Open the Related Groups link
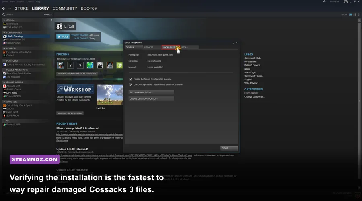Screen dimensions: 362x201 [x=252, y=65]
